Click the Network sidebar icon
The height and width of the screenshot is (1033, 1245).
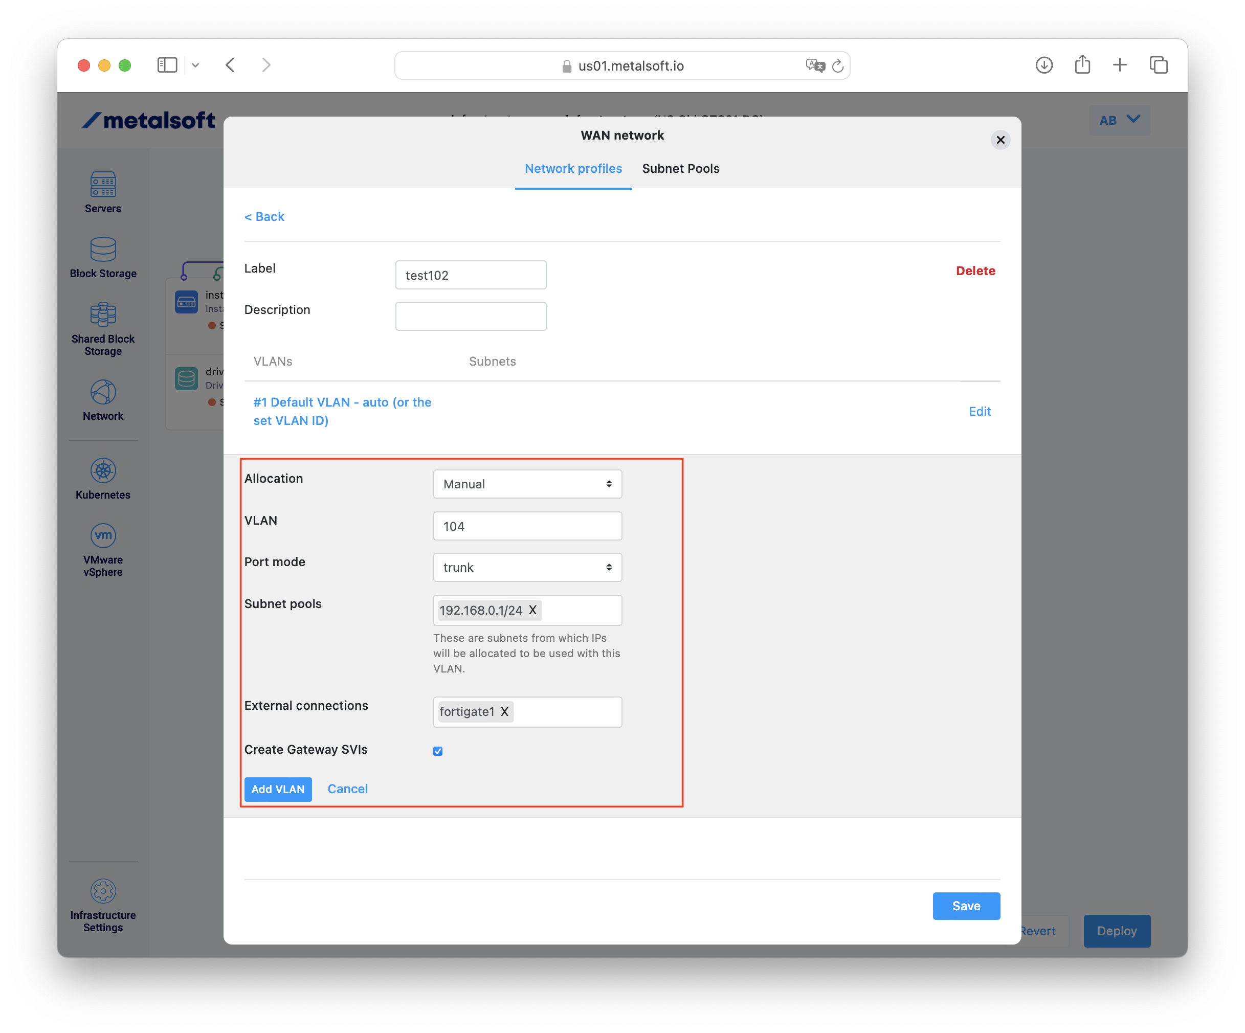click(x=103, y=392)
